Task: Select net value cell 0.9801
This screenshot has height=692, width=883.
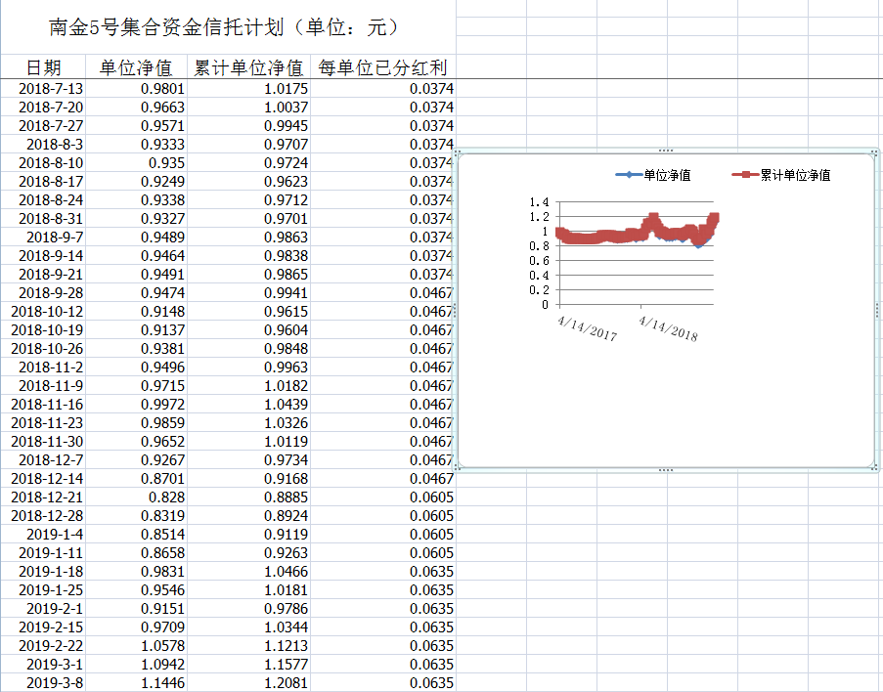Action: click(136, 88)
